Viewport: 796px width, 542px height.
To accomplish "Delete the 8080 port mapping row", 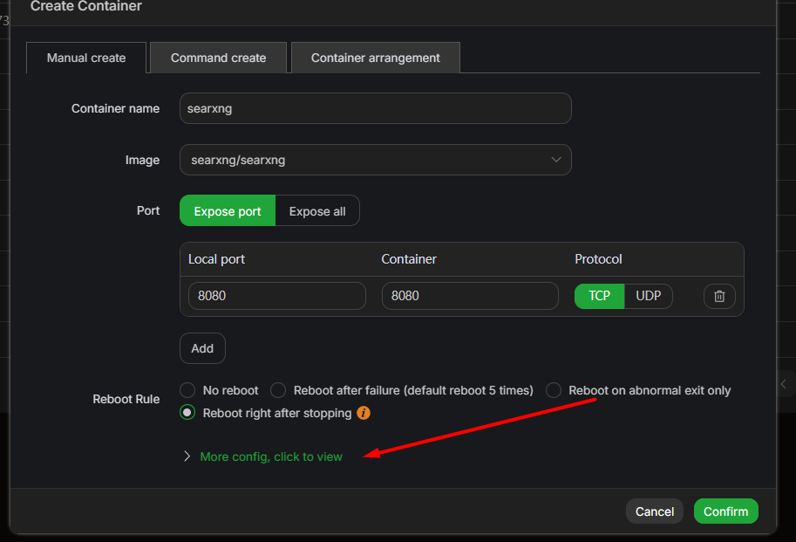I will point(718,296).
